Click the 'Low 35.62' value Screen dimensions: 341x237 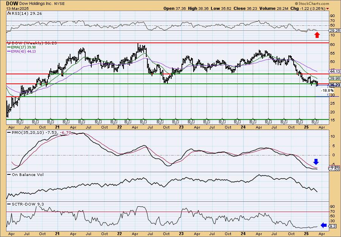coord(221,8)
